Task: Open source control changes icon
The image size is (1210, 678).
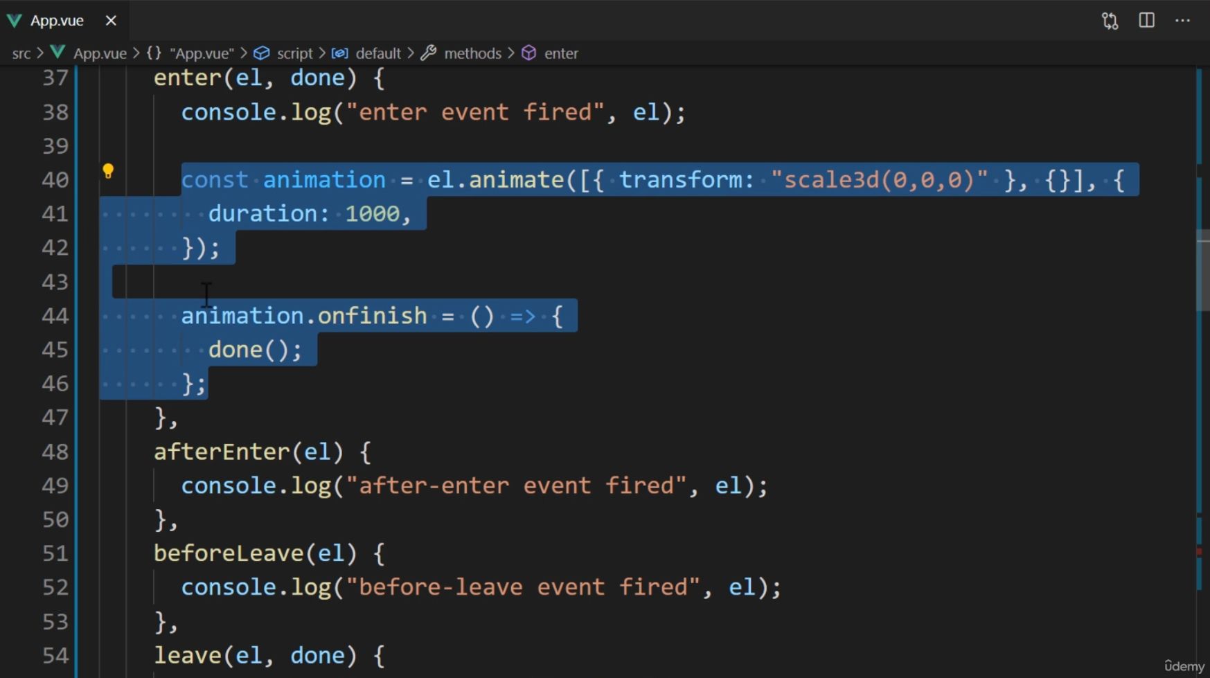Action: pos(1110,21)
